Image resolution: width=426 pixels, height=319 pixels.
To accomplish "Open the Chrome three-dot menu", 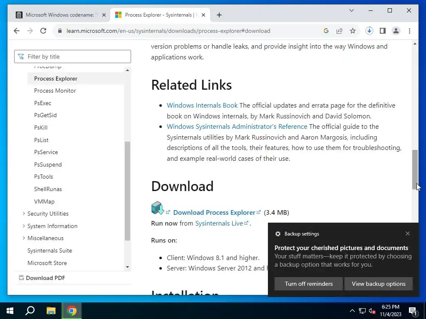I will pos(409,31).
